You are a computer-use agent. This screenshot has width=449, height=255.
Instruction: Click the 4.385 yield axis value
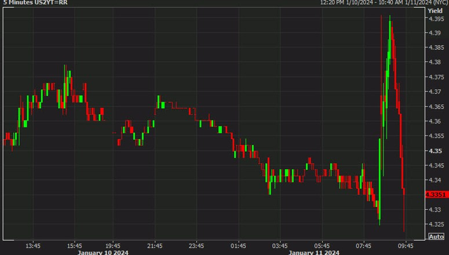point(436,48)
